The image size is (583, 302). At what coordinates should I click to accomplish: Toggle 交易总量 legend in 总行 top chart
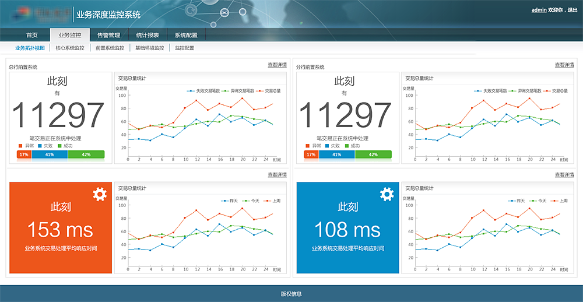[x=269, y=91]
